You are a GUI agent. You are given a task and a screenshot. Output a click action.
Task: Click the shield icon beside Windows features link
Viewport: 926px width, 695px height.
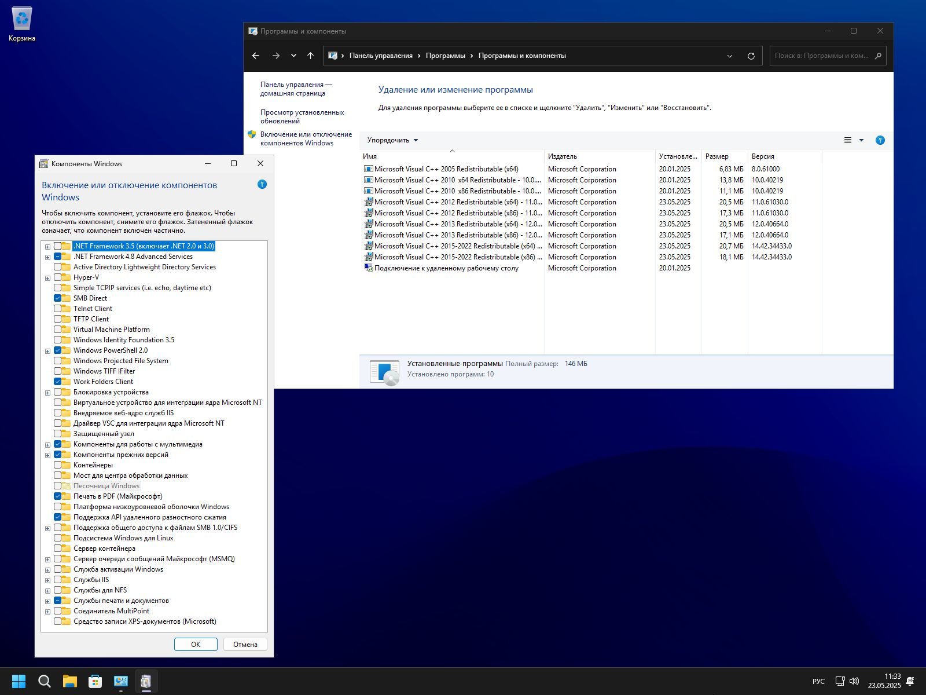(x=252, y=134)
